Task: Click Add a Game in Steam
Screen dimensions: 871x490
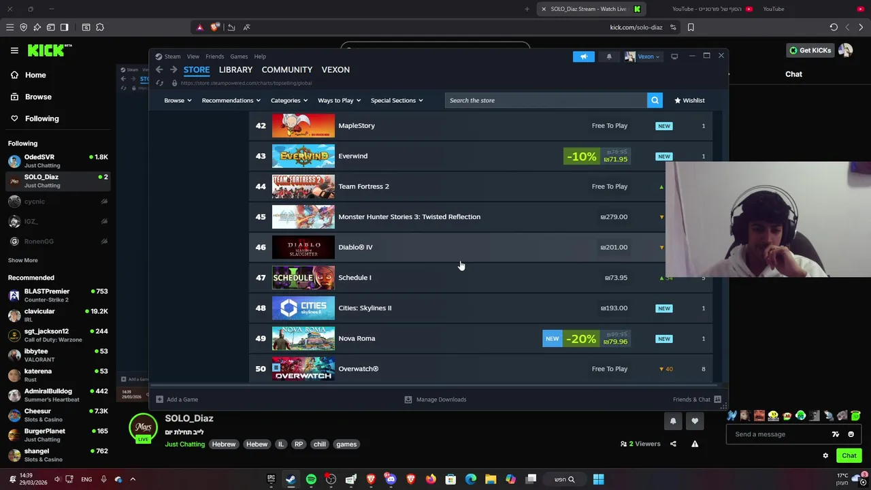Action: 177,399
